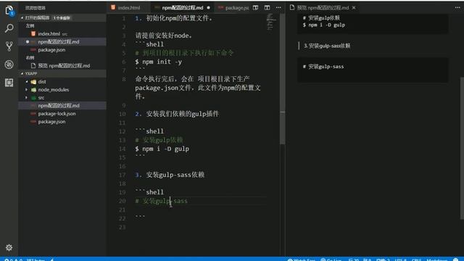464x261 pixels.
Task: Click line number 23 in gutter
Action: [x=123, y=227]
